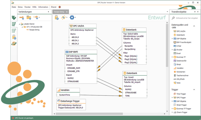Select the Datachange-Trigger block on canvas
Image resolution: width=201 pixels, height=120 pixels.
point(71,105)
